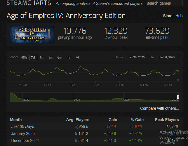The height and width of the screenshot is (146, 188).
Task: Click the 2022 marker in chart navigator
Action: (x=26, y=100)
